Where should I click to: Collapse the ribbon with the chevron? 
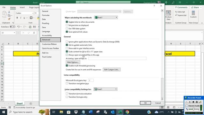tap(202, 23)
